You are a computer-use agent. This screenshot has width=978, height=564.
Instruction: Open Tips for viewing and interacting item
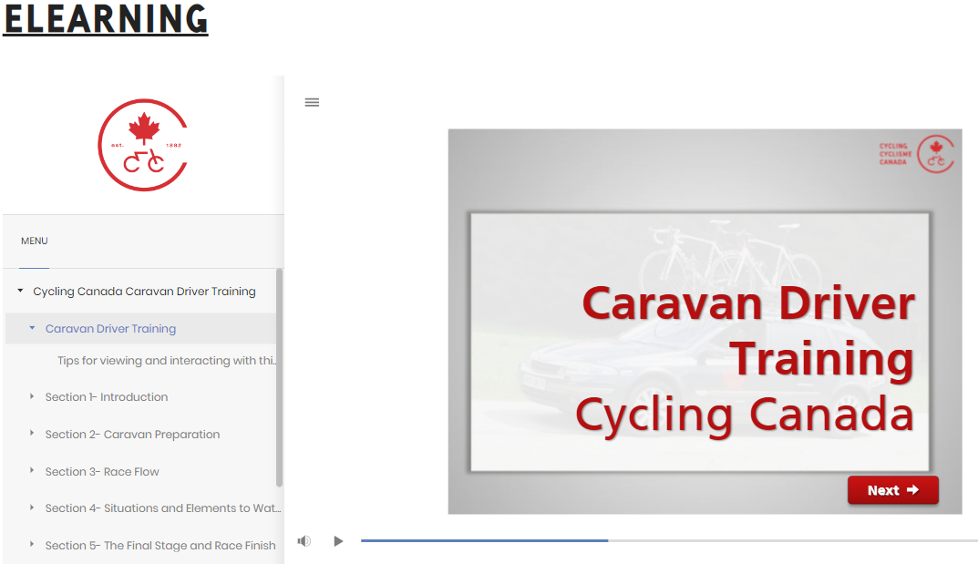click(167, 360)
